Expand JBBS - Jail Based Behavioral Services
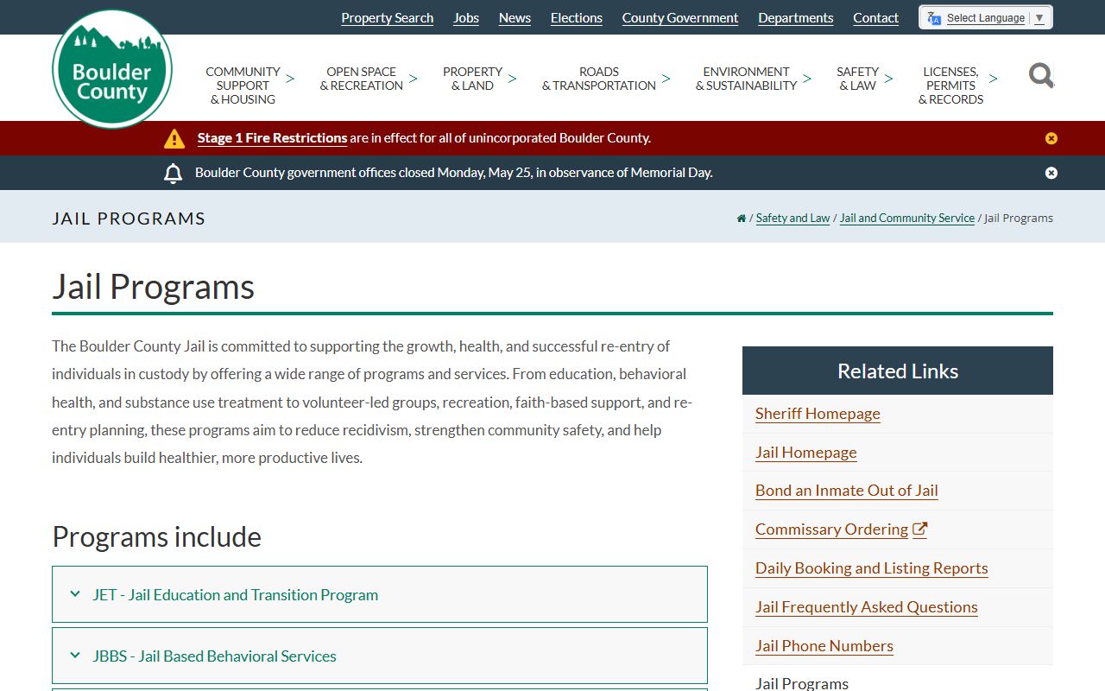The width and height of the screenshot is (1105, 691). pos(380,656)
